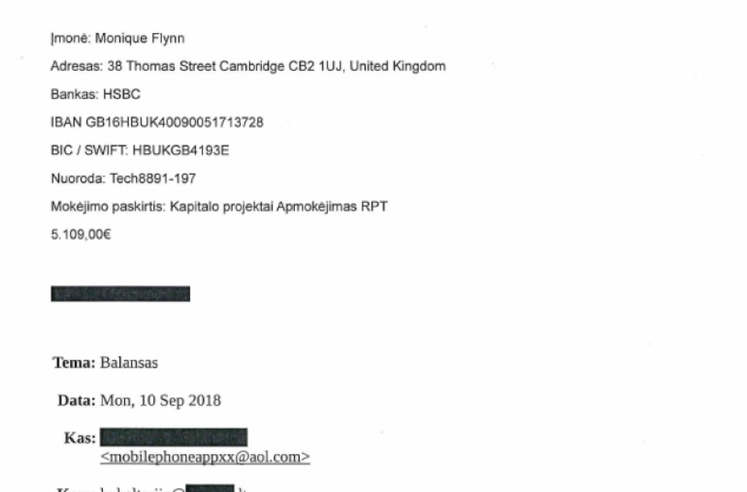Click the bold Tema: label
The height and width of the screenshot is (492, 747).
75,363
